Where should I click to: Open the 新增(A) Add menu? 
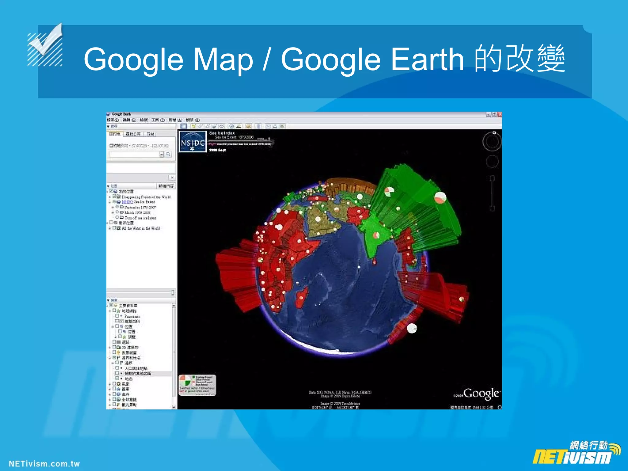tap(175, 120)
